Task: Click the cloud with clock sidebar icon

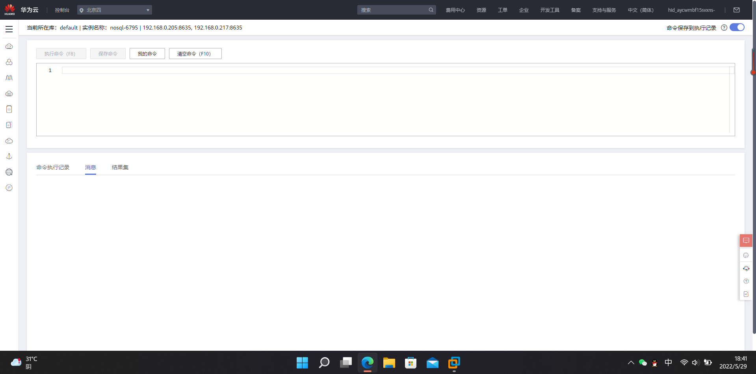Action: [x=9, y=141]
